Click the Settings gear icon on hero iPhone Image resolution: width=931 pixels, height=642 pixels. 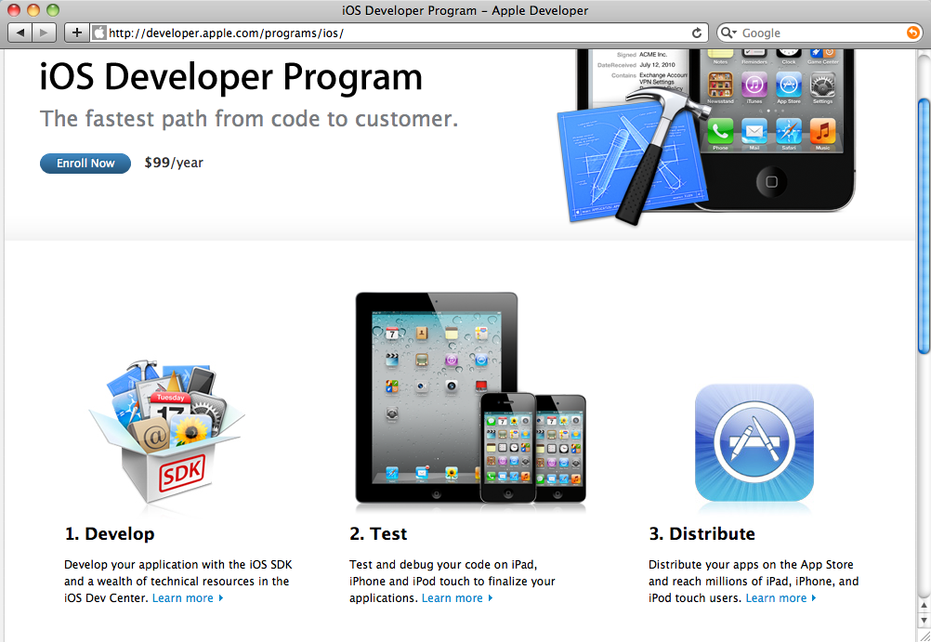(822, 85)
